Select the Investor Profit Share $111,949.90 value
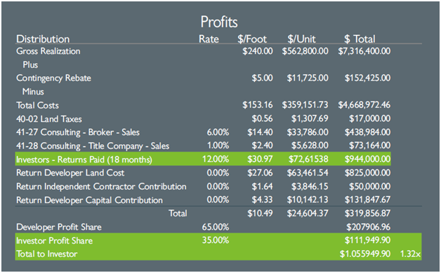 point(367,240)
